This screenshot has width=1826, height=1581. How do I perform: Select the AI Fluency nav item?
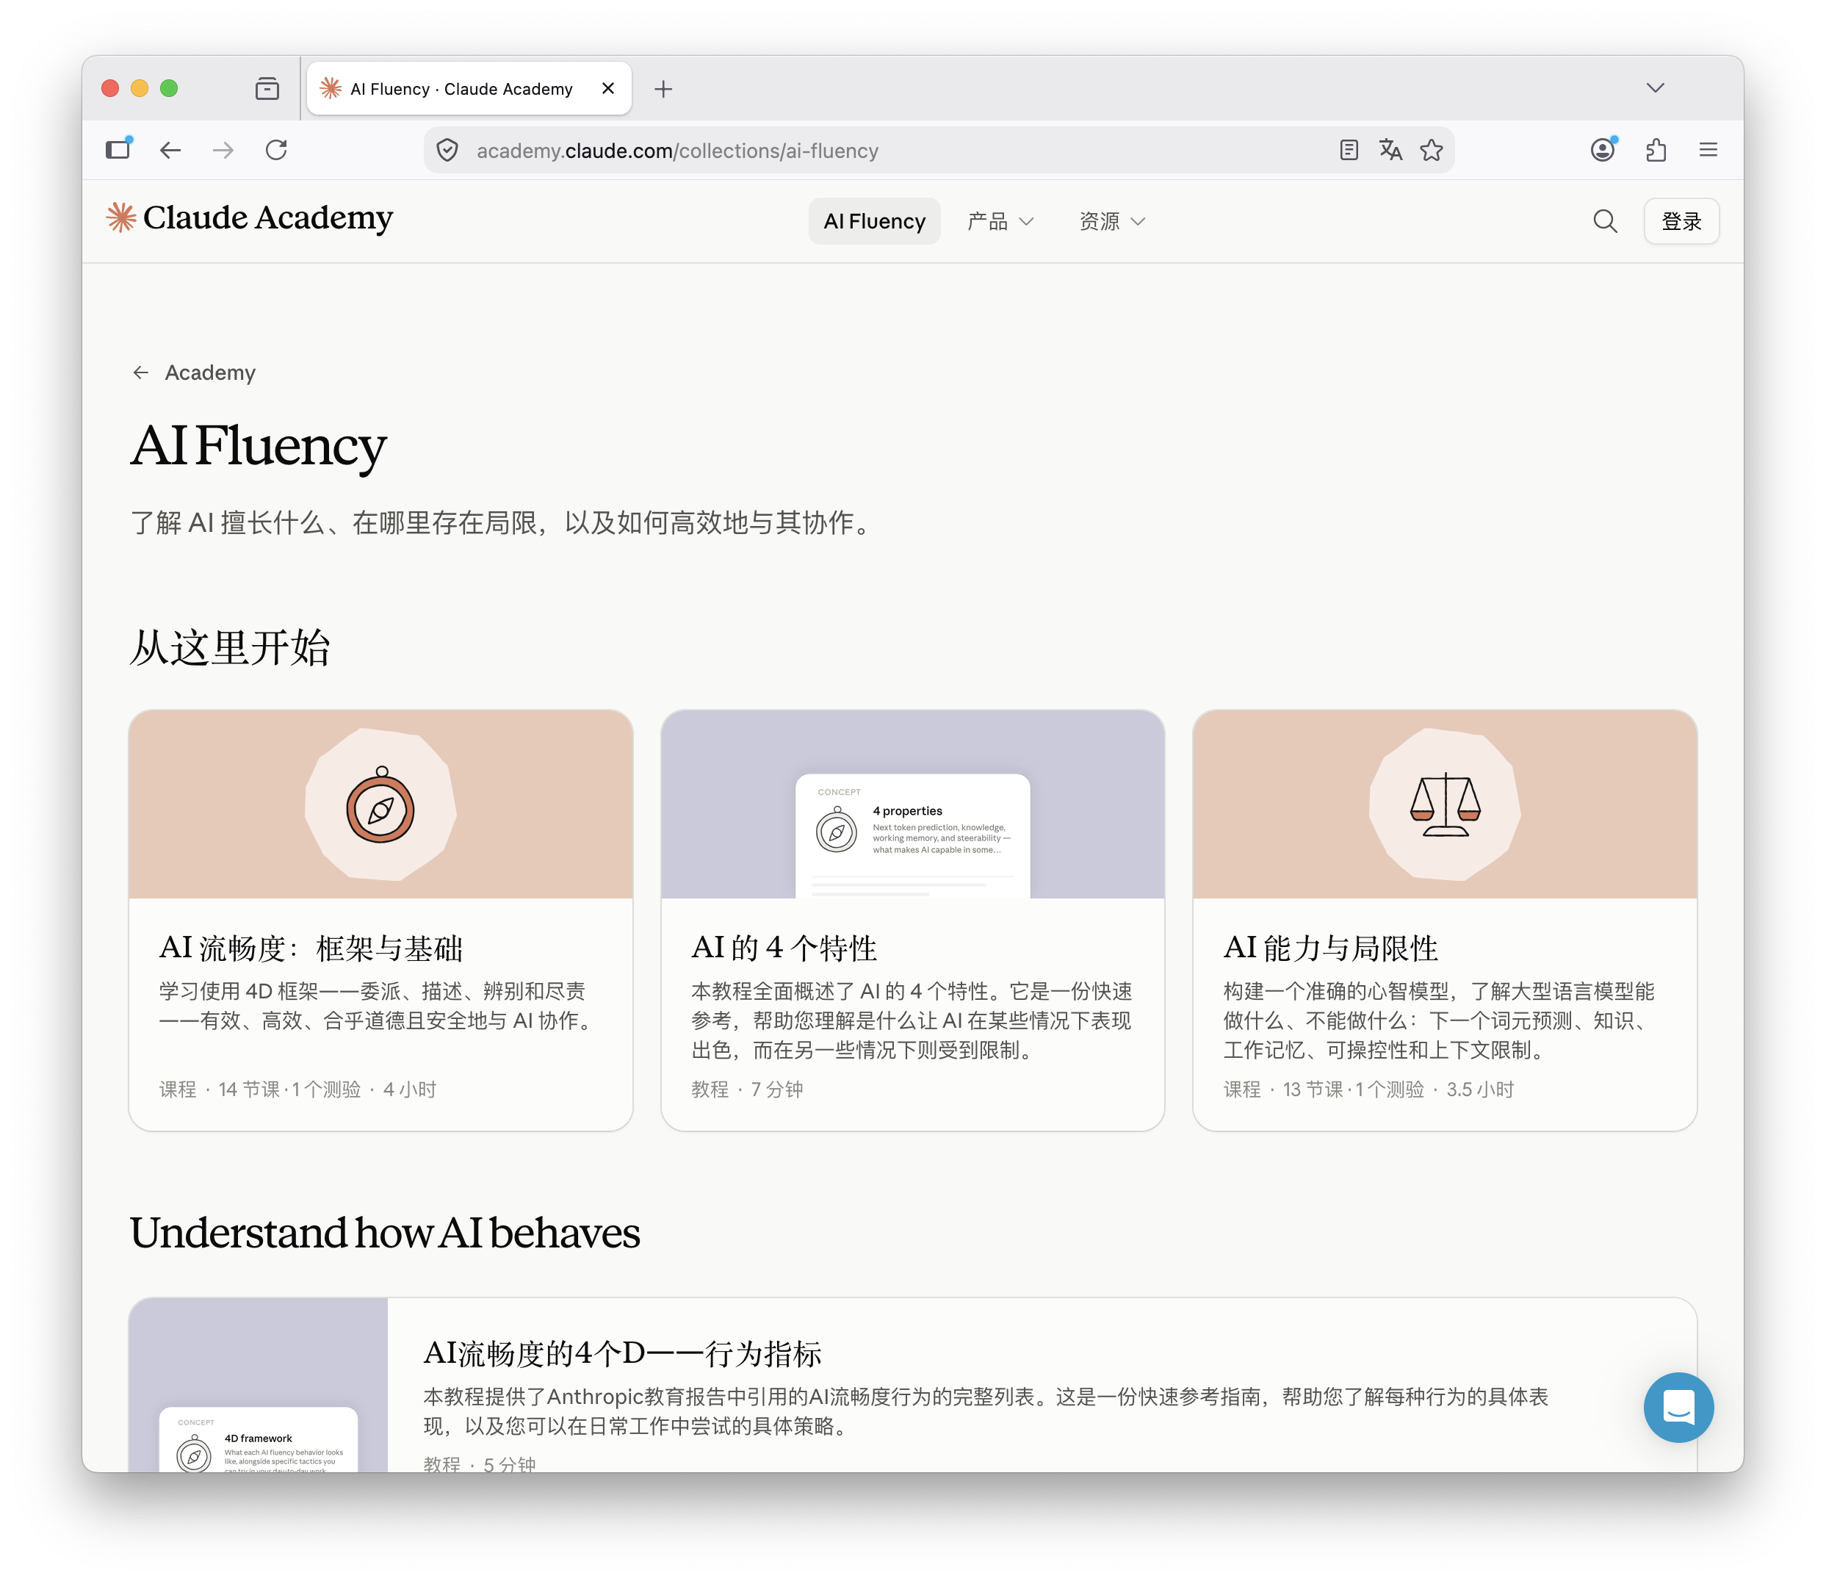(x=874, y=221)
